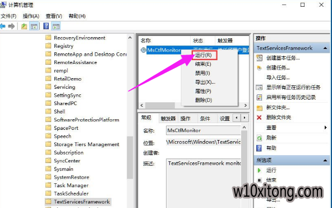Click the 创建基本任务... action link

coord(283,58)
